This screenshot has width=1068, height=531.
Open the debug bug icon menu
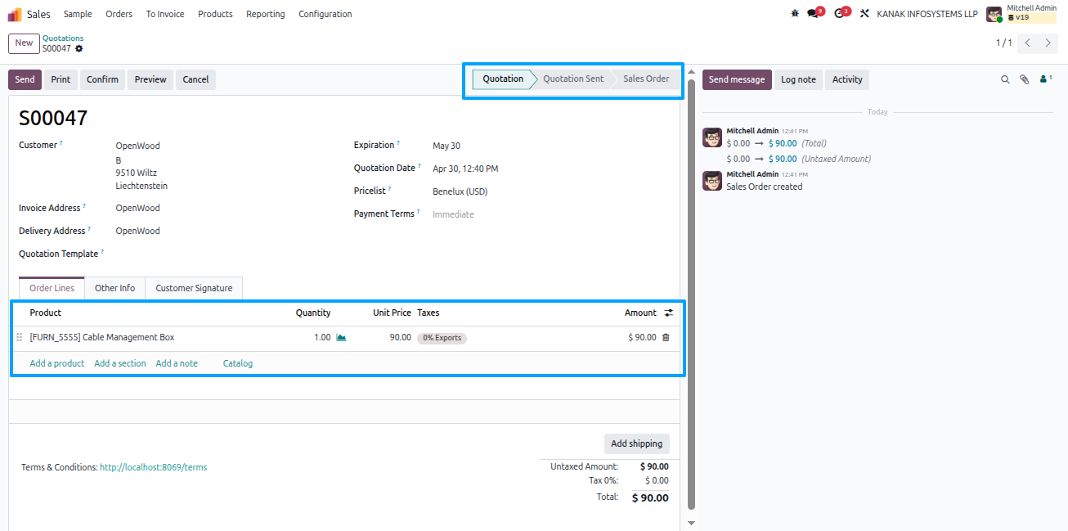(795, 14)
